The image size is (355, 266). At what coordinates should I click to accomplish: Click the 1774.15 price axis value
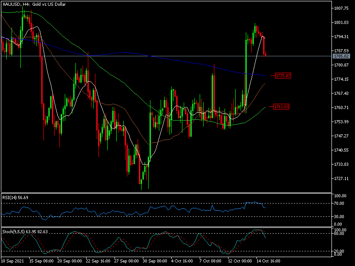coord(341,79)
